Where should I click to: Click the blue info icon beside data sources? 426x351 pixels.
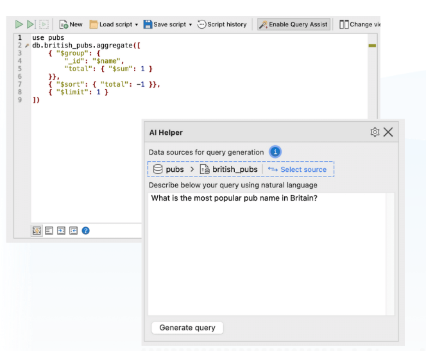(275, 151)
